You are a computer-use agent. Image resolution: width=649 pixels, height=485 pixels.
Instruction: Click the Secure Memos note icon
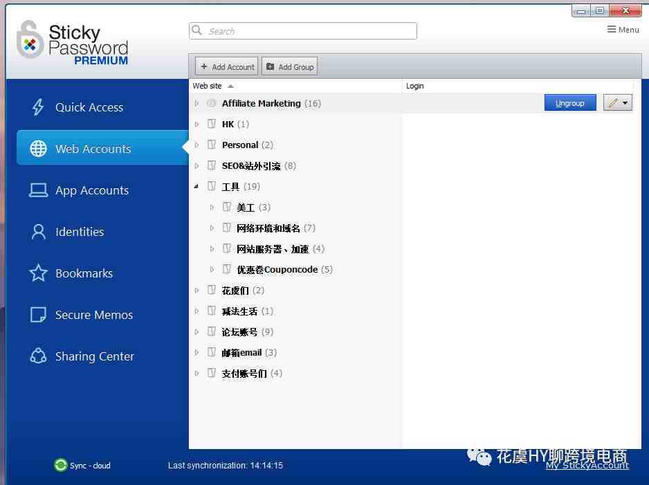38,315
